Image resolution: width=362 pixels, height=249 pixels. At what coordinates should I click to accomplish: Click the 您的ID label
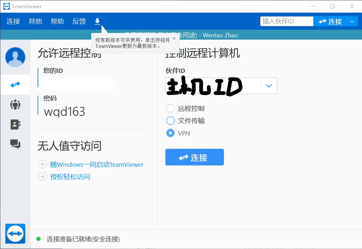[53, 71]
